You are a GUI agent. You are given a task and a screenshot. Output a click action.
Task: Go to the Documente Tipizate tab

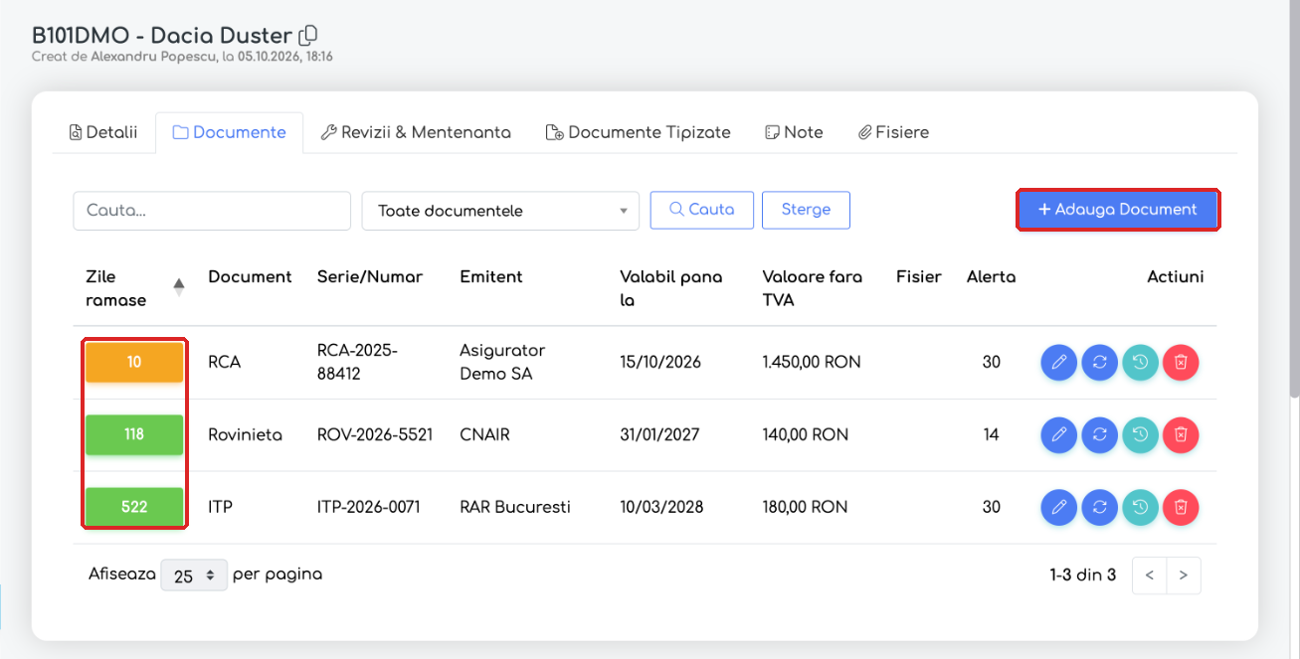pyautogui.click(x=639, y=132)
